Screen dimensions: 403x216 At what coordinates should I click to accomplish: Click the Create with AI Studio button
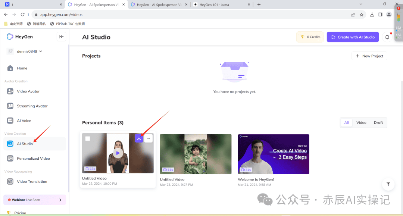click(x=352, y=37)
